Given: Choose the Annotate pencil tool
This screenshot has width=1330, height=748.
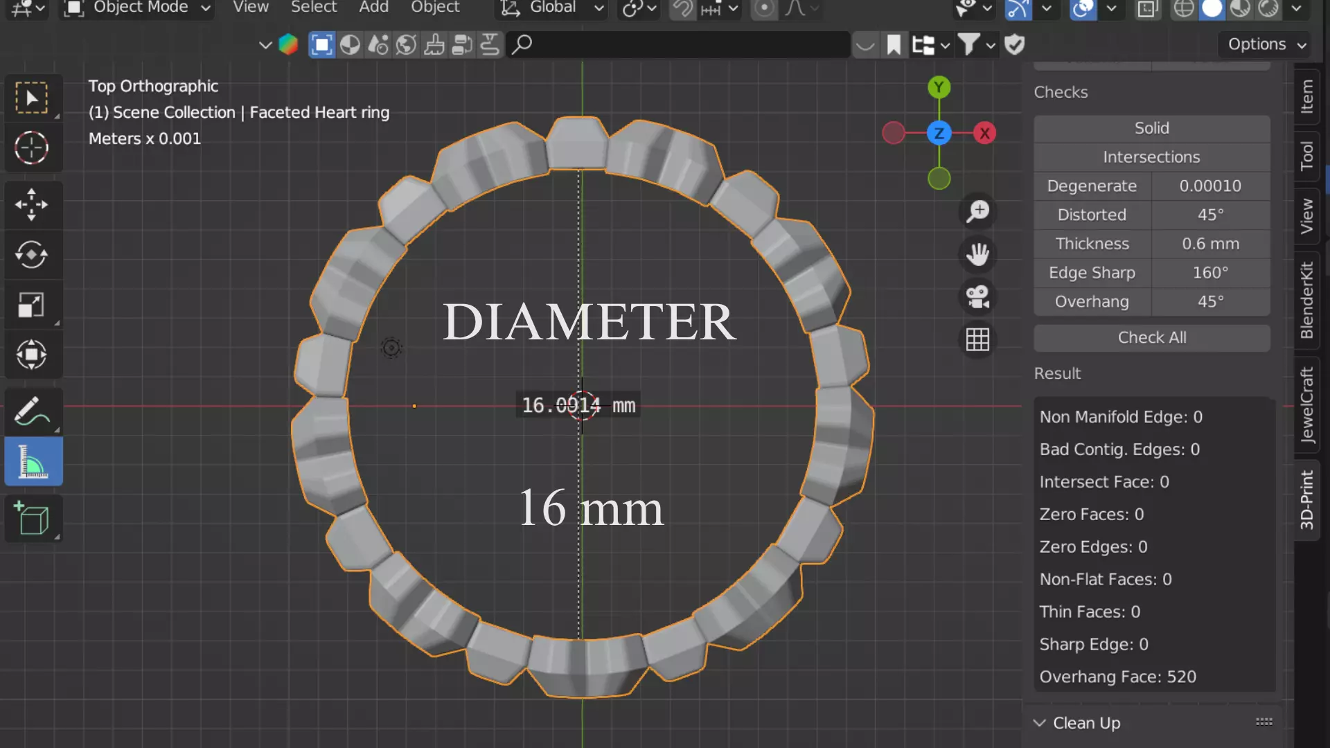Looking at the screenshot, I should 31,411.
